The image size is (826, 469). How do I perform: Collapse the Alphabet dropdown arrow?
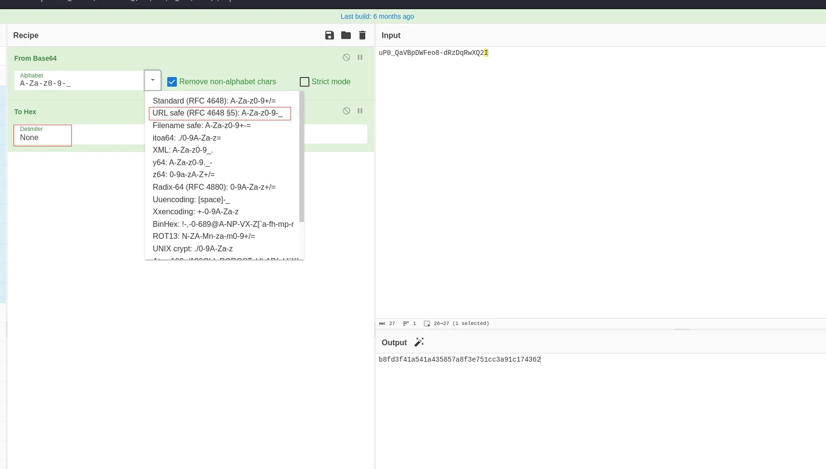(153, 80)
